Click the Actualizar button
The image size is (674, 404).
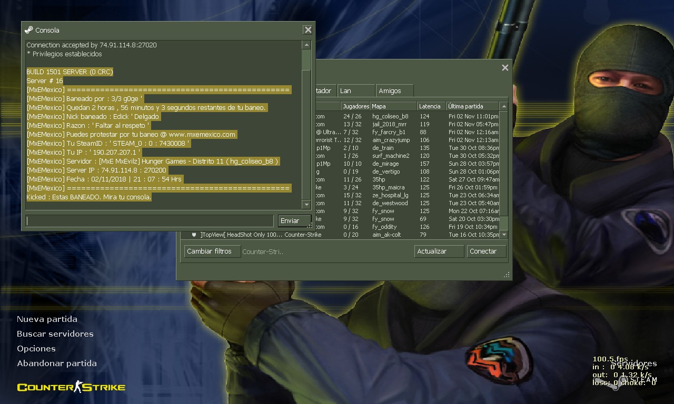[439, 251]
